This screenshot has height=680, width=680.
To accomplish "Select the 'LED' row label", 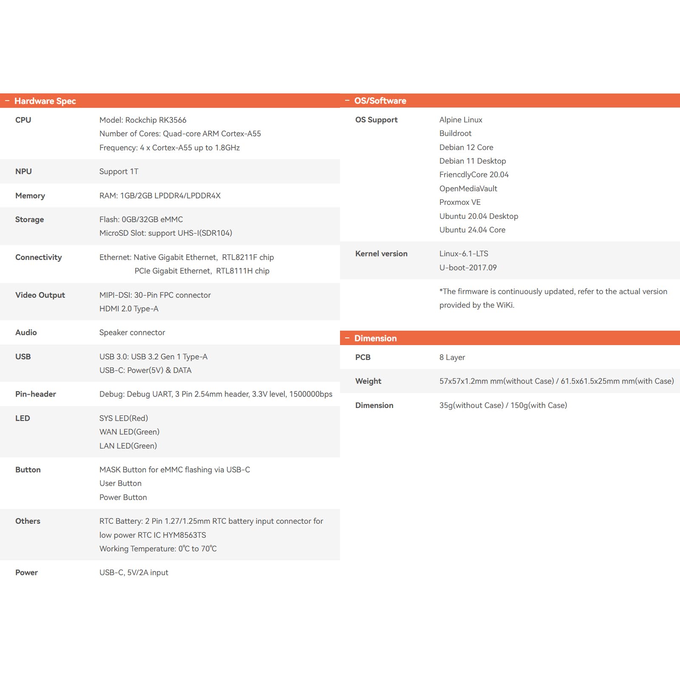I will tap(23, 418).
